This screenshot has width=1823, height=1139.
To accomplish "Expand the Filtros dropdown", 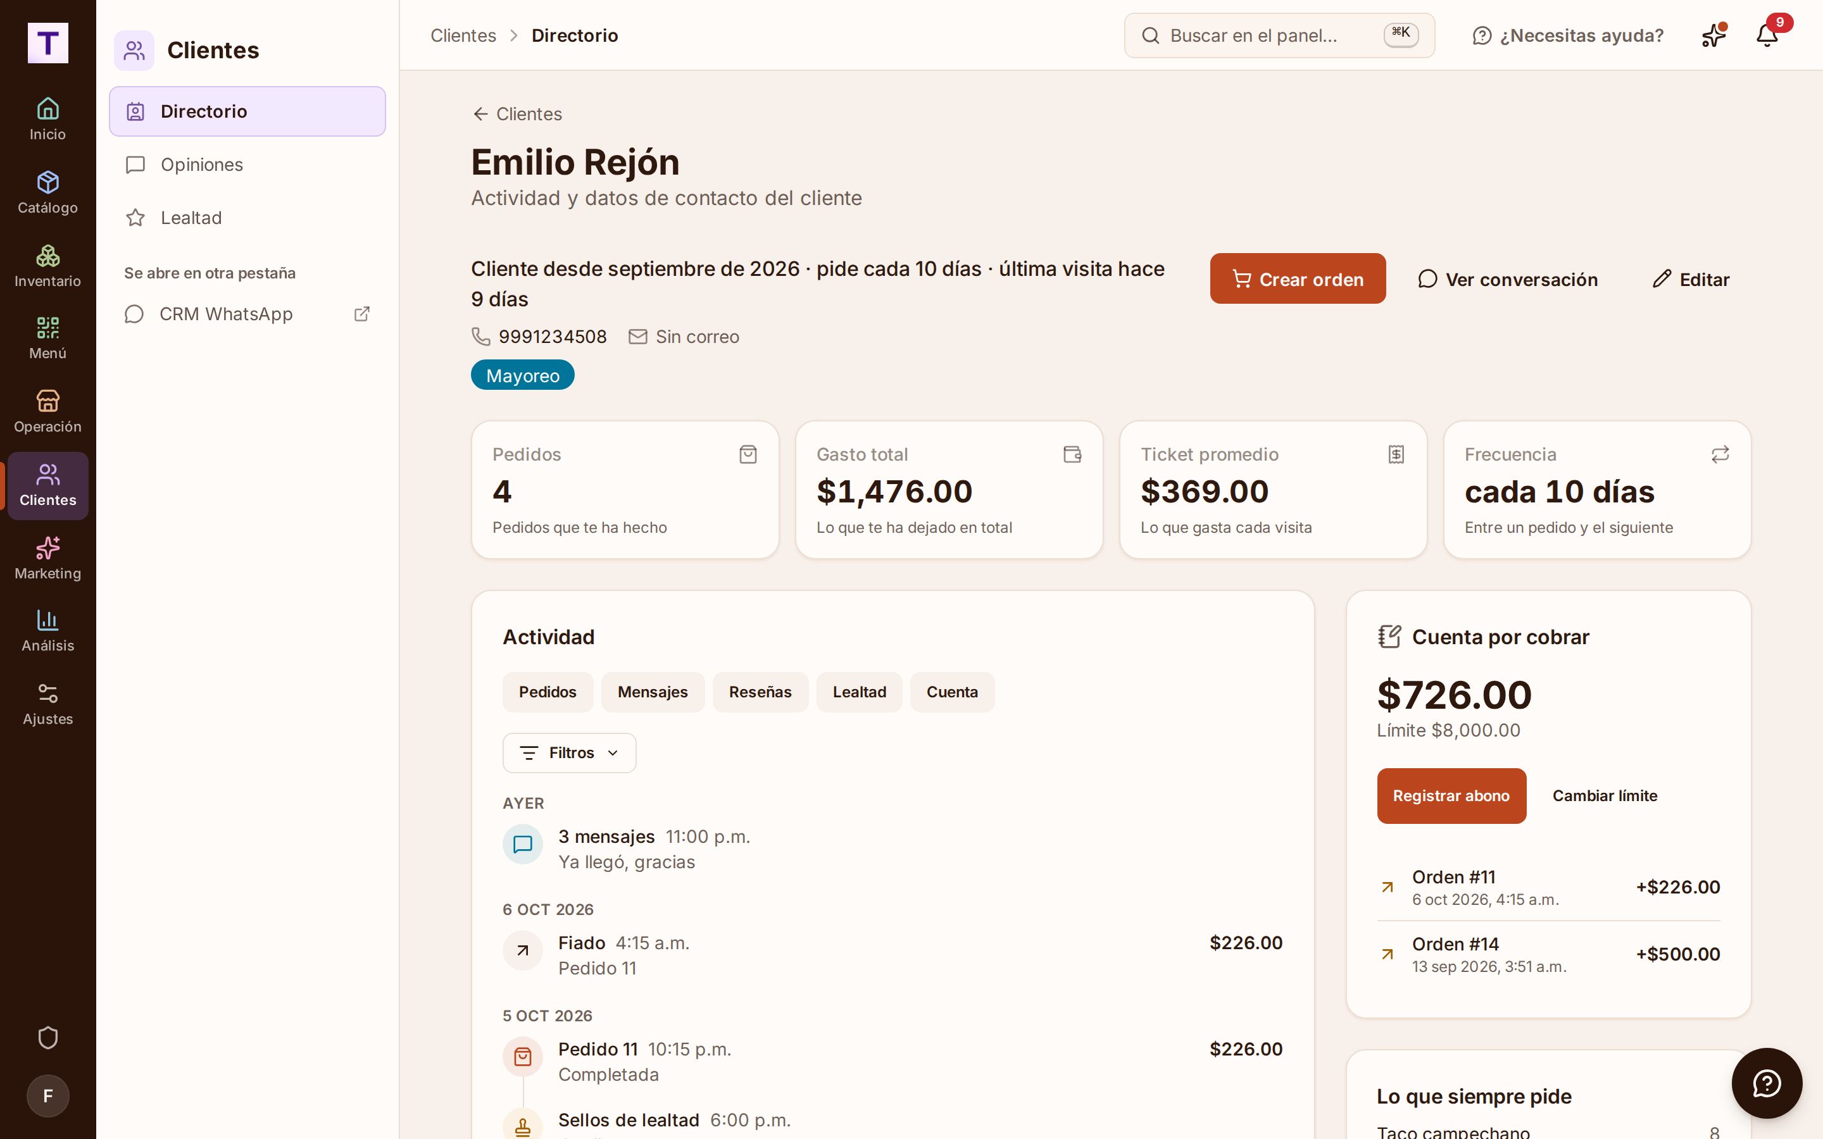I will coord(570,752).
